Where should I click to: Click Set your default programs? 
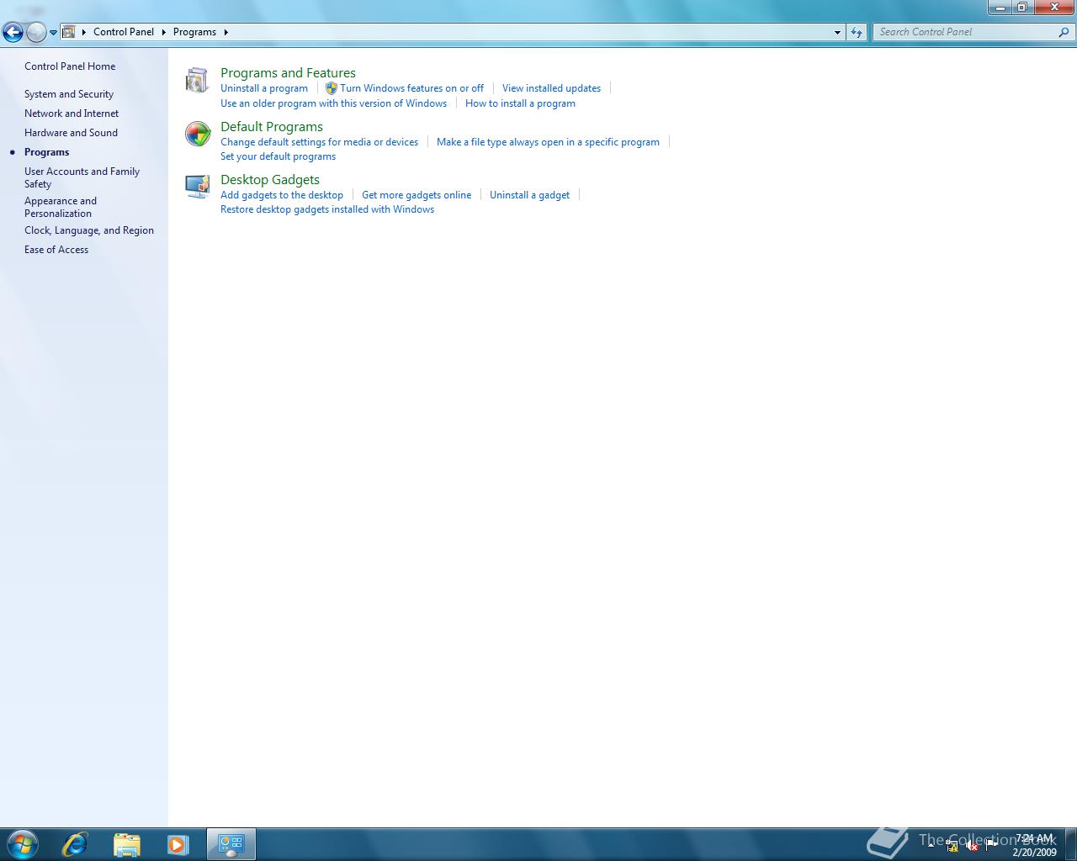[x=278, y=156]
